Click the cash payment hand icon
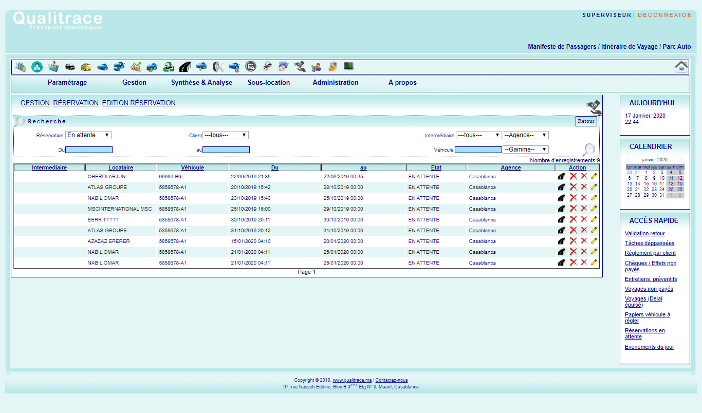Screen dimensions: 702x413 (594, 107)
